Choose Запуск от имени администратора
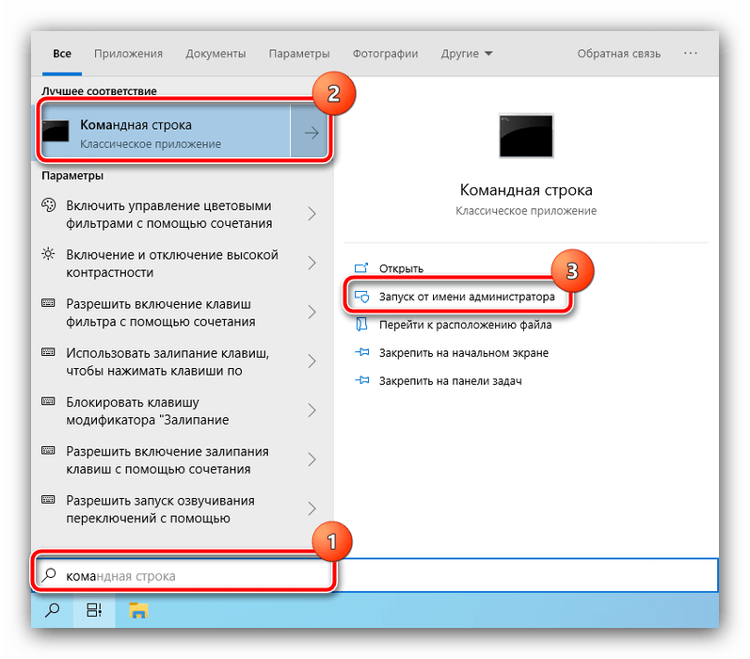750x659 pixels. (467, 297)
